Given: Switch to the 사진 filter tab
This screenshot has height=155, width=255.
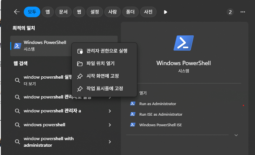Looking at the screenshot, I should tap(148, 12).
